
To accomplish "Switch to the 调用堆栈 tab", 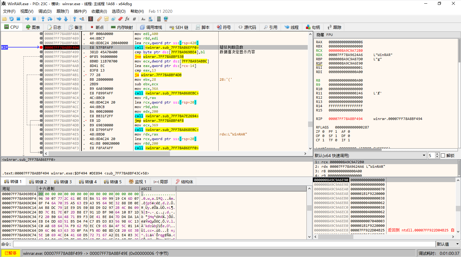I will click(x=151, y=27).
